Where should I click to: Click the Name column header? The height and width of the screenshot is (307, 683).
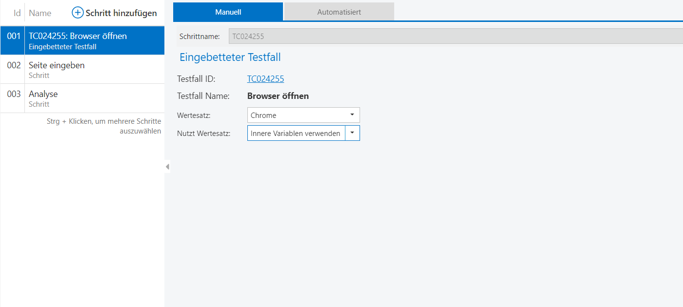click(40, 14)
